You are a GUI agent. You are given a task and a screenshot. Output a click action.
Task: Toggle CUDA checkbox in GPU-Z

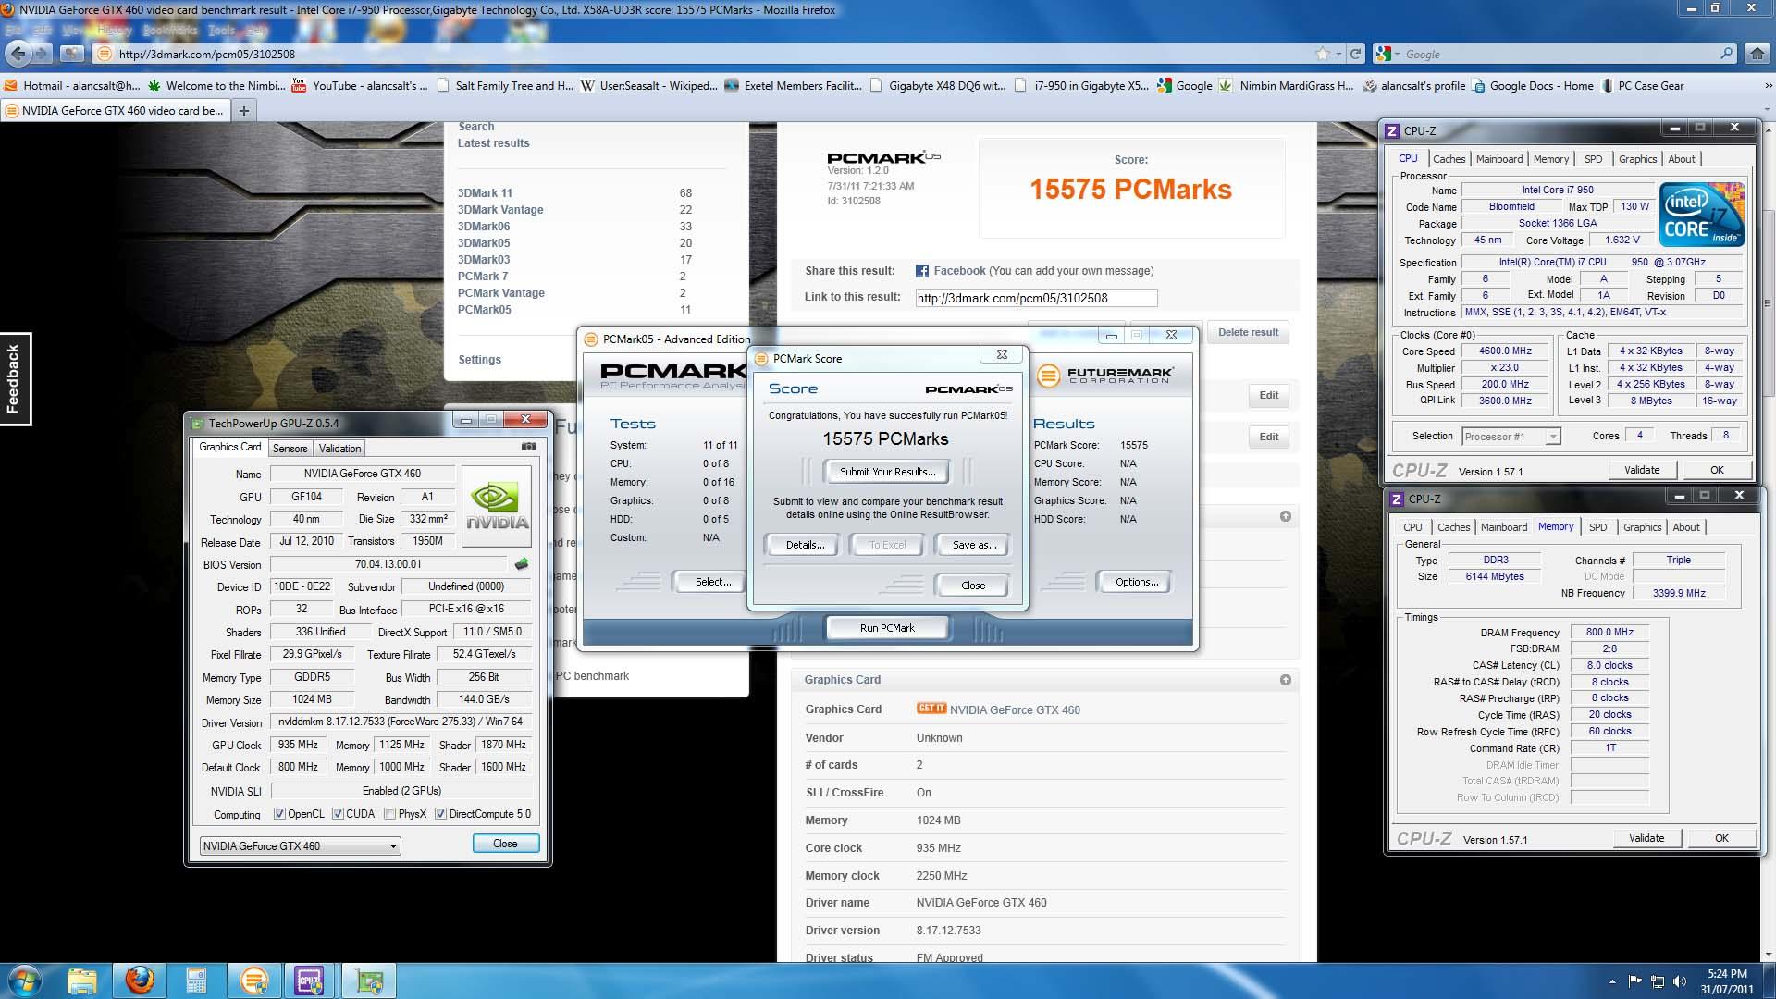click(x=339, y=814)
